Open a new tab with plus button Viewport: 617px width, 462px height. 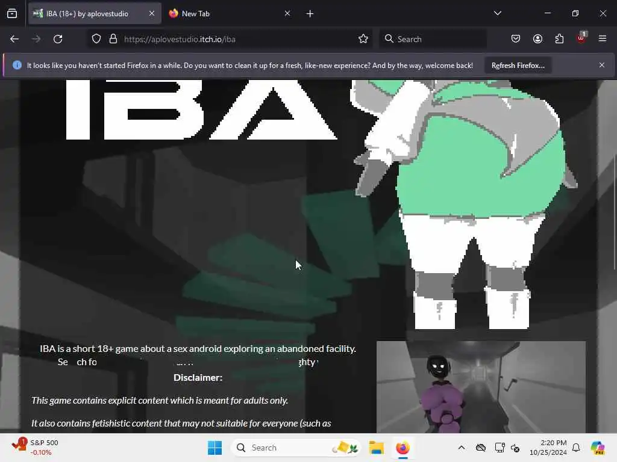pyautogui.click(x=310, y=14)
